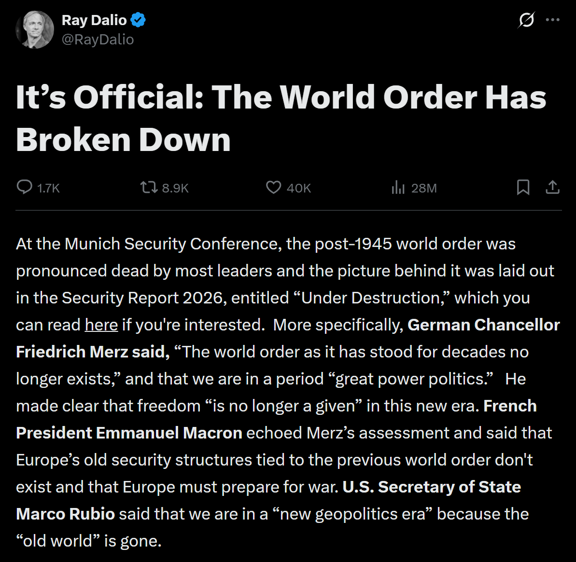
Task: Open the @RayDalio handle link
Action: coord(98,39)
